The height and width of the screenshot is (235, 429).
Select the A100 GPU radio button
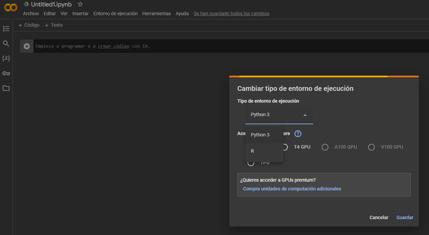pyautogui.click(x=325, y=147)
